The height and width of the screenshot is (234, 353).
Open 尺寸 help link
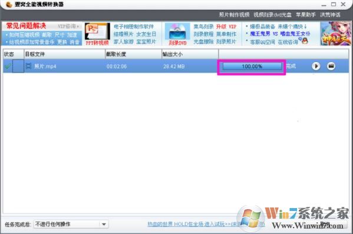pos(60,35)
